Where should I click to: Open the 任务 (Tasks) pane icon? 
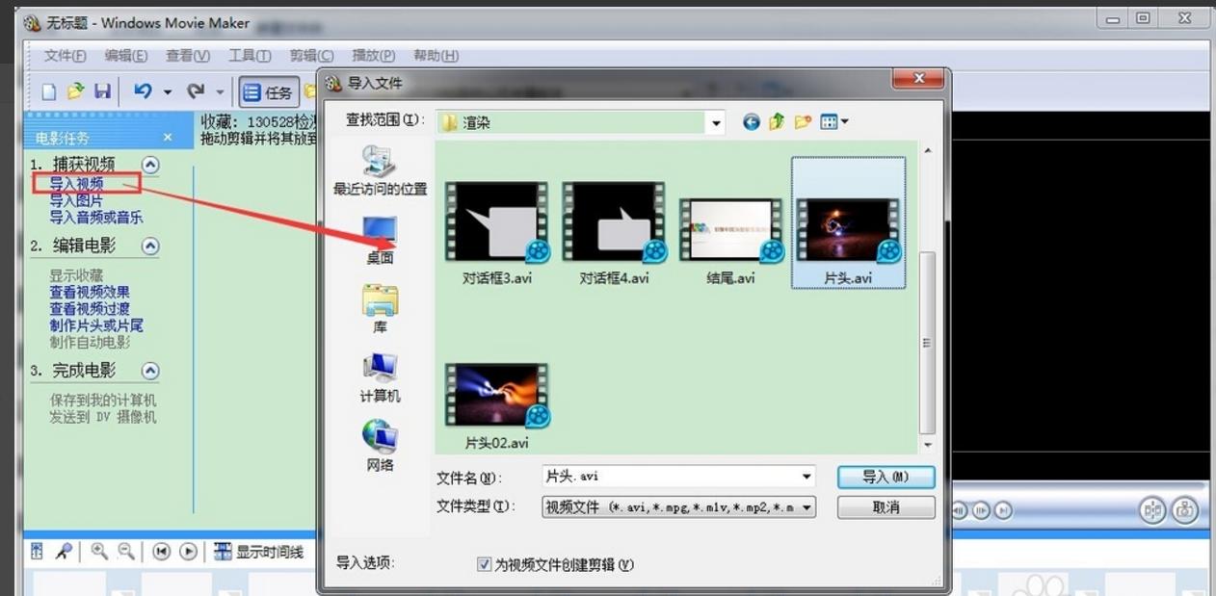click(x=268, y=91)
